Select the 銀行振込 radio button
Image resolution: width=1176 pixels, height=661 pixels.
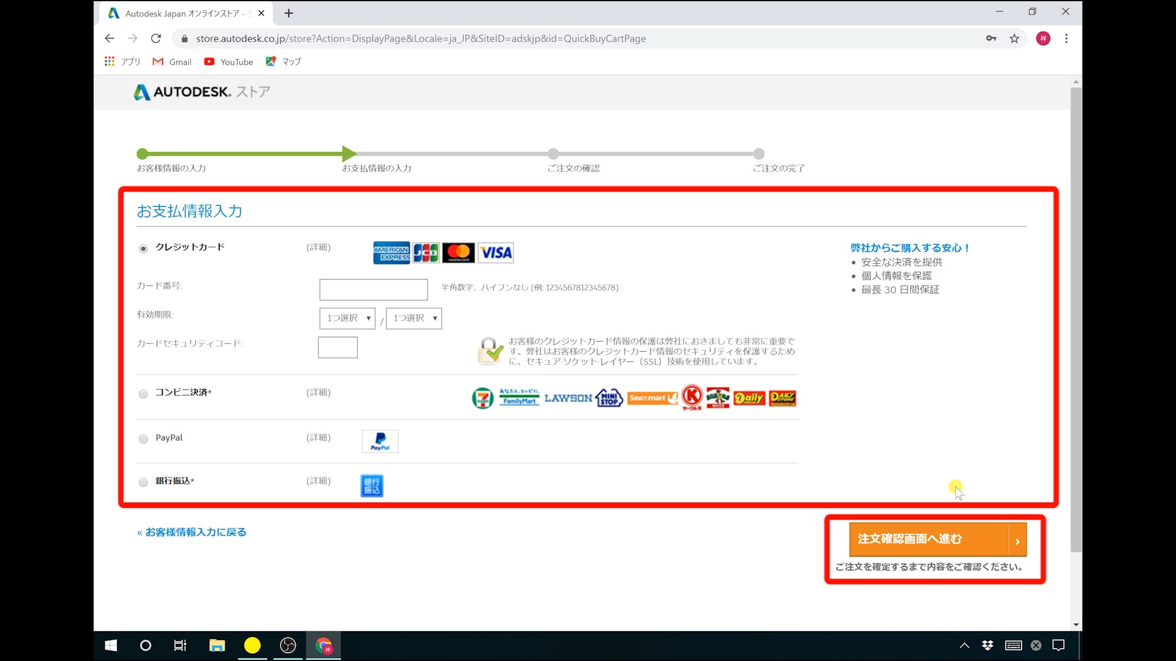tap(143, 482)
